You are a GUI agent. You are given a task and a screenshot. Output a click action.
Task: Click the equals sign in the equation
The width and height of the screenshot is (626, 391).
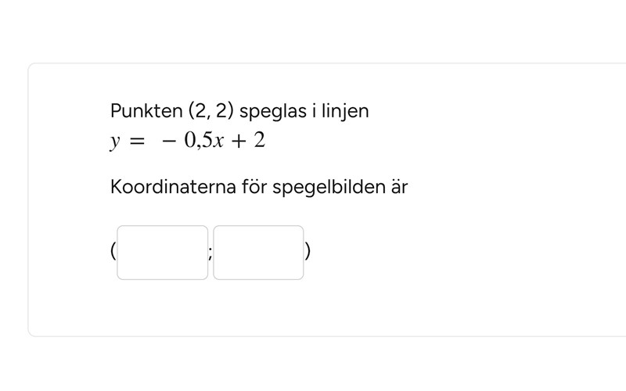(139, 142)
